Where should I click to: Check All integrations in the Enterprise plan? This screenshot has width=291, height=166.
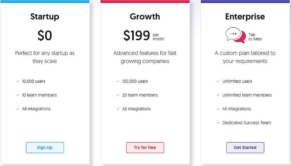coord(218,109)
